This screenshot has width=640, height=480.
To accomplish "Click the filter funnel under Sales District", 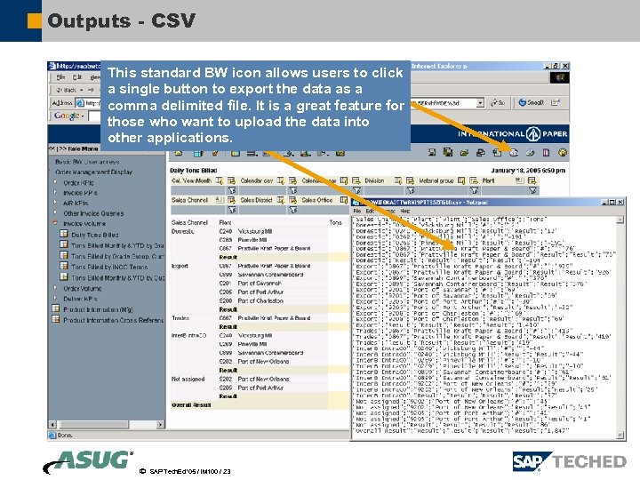I will coord(293,210).
